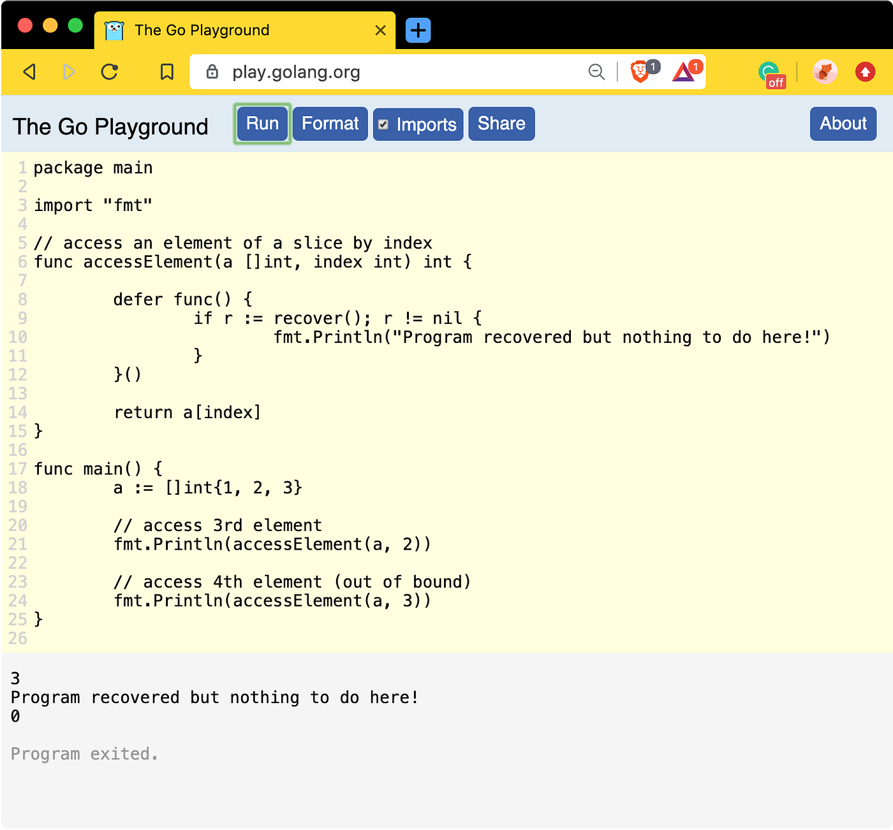Click the red circular extension icon
The image size is (893, 830).
pos(865,72)
